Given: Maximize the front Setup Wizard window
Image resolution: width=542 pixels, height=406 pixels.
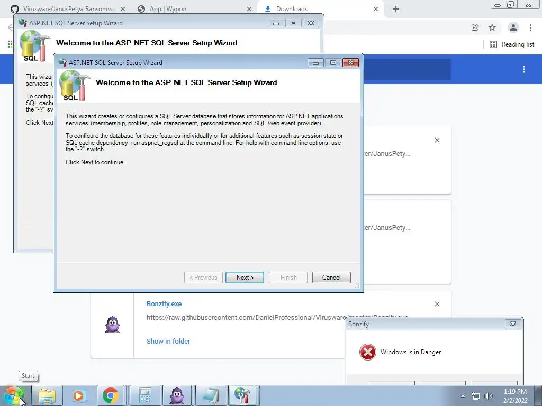Looking at the screenshot, I should point(333,63).
